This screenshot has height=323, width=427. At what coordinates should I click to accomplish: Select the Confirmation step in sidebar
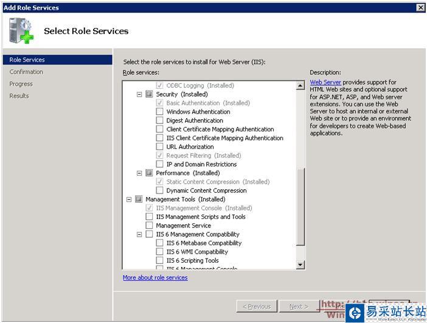pos(26,72)
